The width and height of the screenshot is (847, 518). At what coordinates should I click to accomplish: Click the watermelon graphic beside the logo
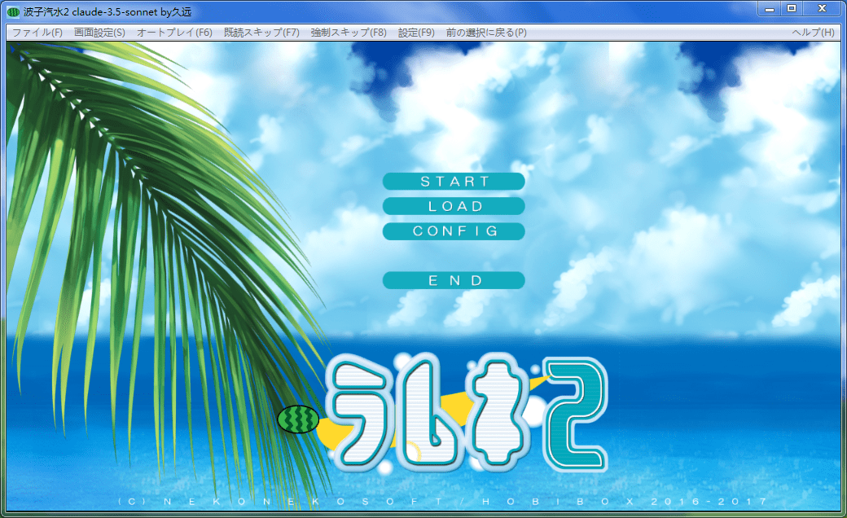coord(298,419)
